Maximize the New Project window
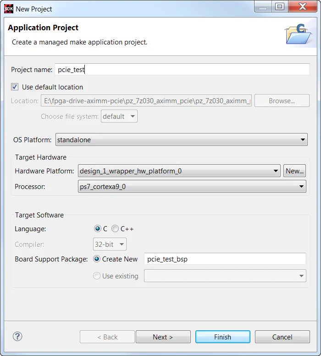 click(279, 6)
